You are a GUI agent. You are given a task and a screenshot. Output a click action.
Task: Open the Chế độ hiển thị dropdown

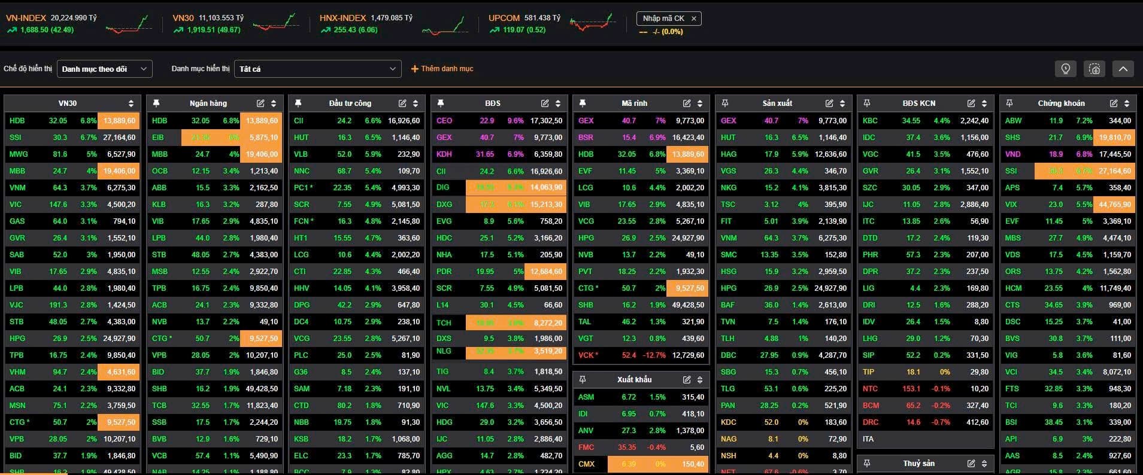click(104, 69)
